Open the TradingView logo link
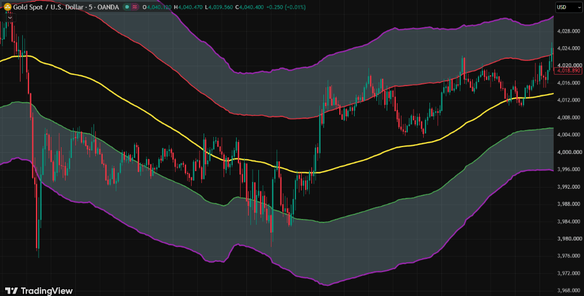This screenshot has width=584, height=296. click(39, 291)
